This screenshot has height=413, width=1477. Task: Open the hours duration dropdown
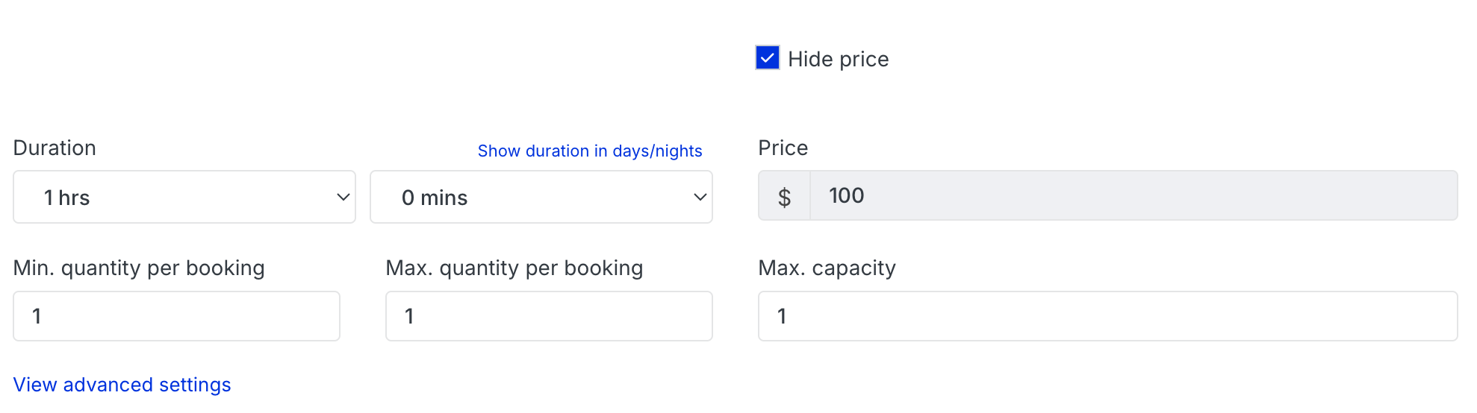[x=184, y=197]
